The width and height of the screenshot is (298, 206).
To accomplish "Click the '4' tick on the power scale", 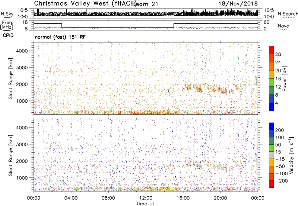I will click(x=276, y=103).
